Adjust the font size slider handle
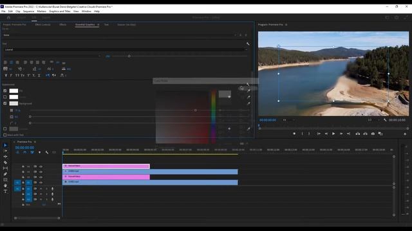The width and height of the screenshot is (412, 231). 129,56
